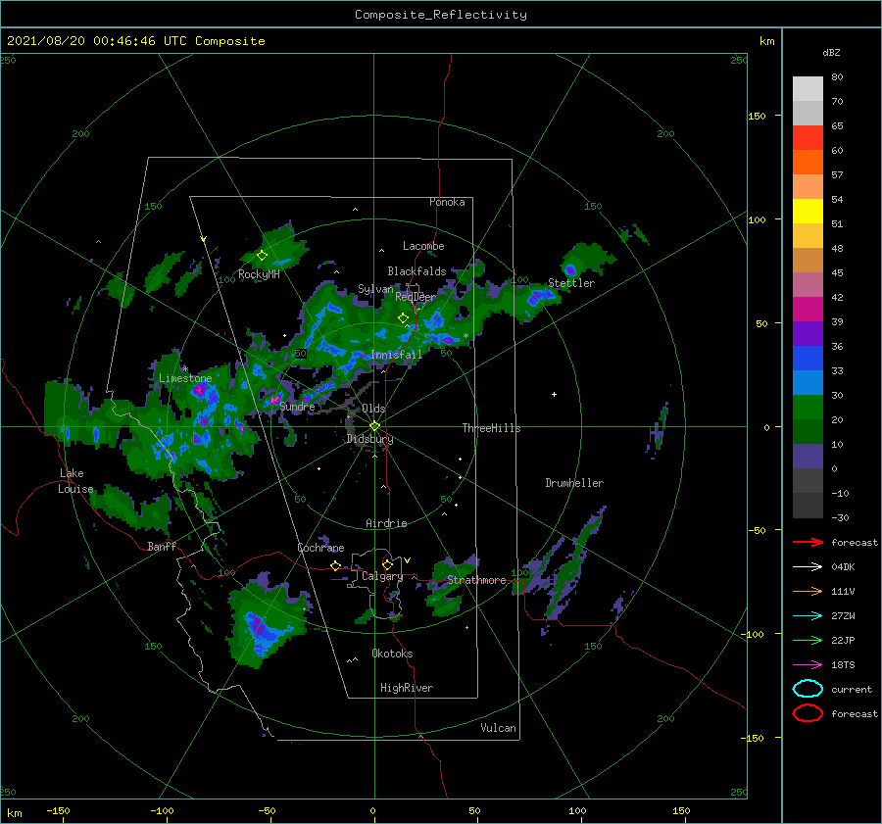
Task: Click the Innisfail town label
Action: coord(396,355)
